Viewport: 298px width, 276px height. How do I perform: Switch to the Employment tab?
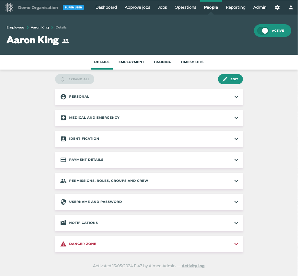click(131, 62)
